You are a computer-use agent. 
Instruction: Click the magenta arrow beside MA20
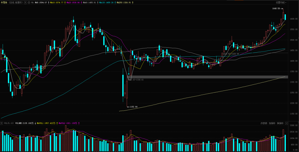tap(81, 2)
